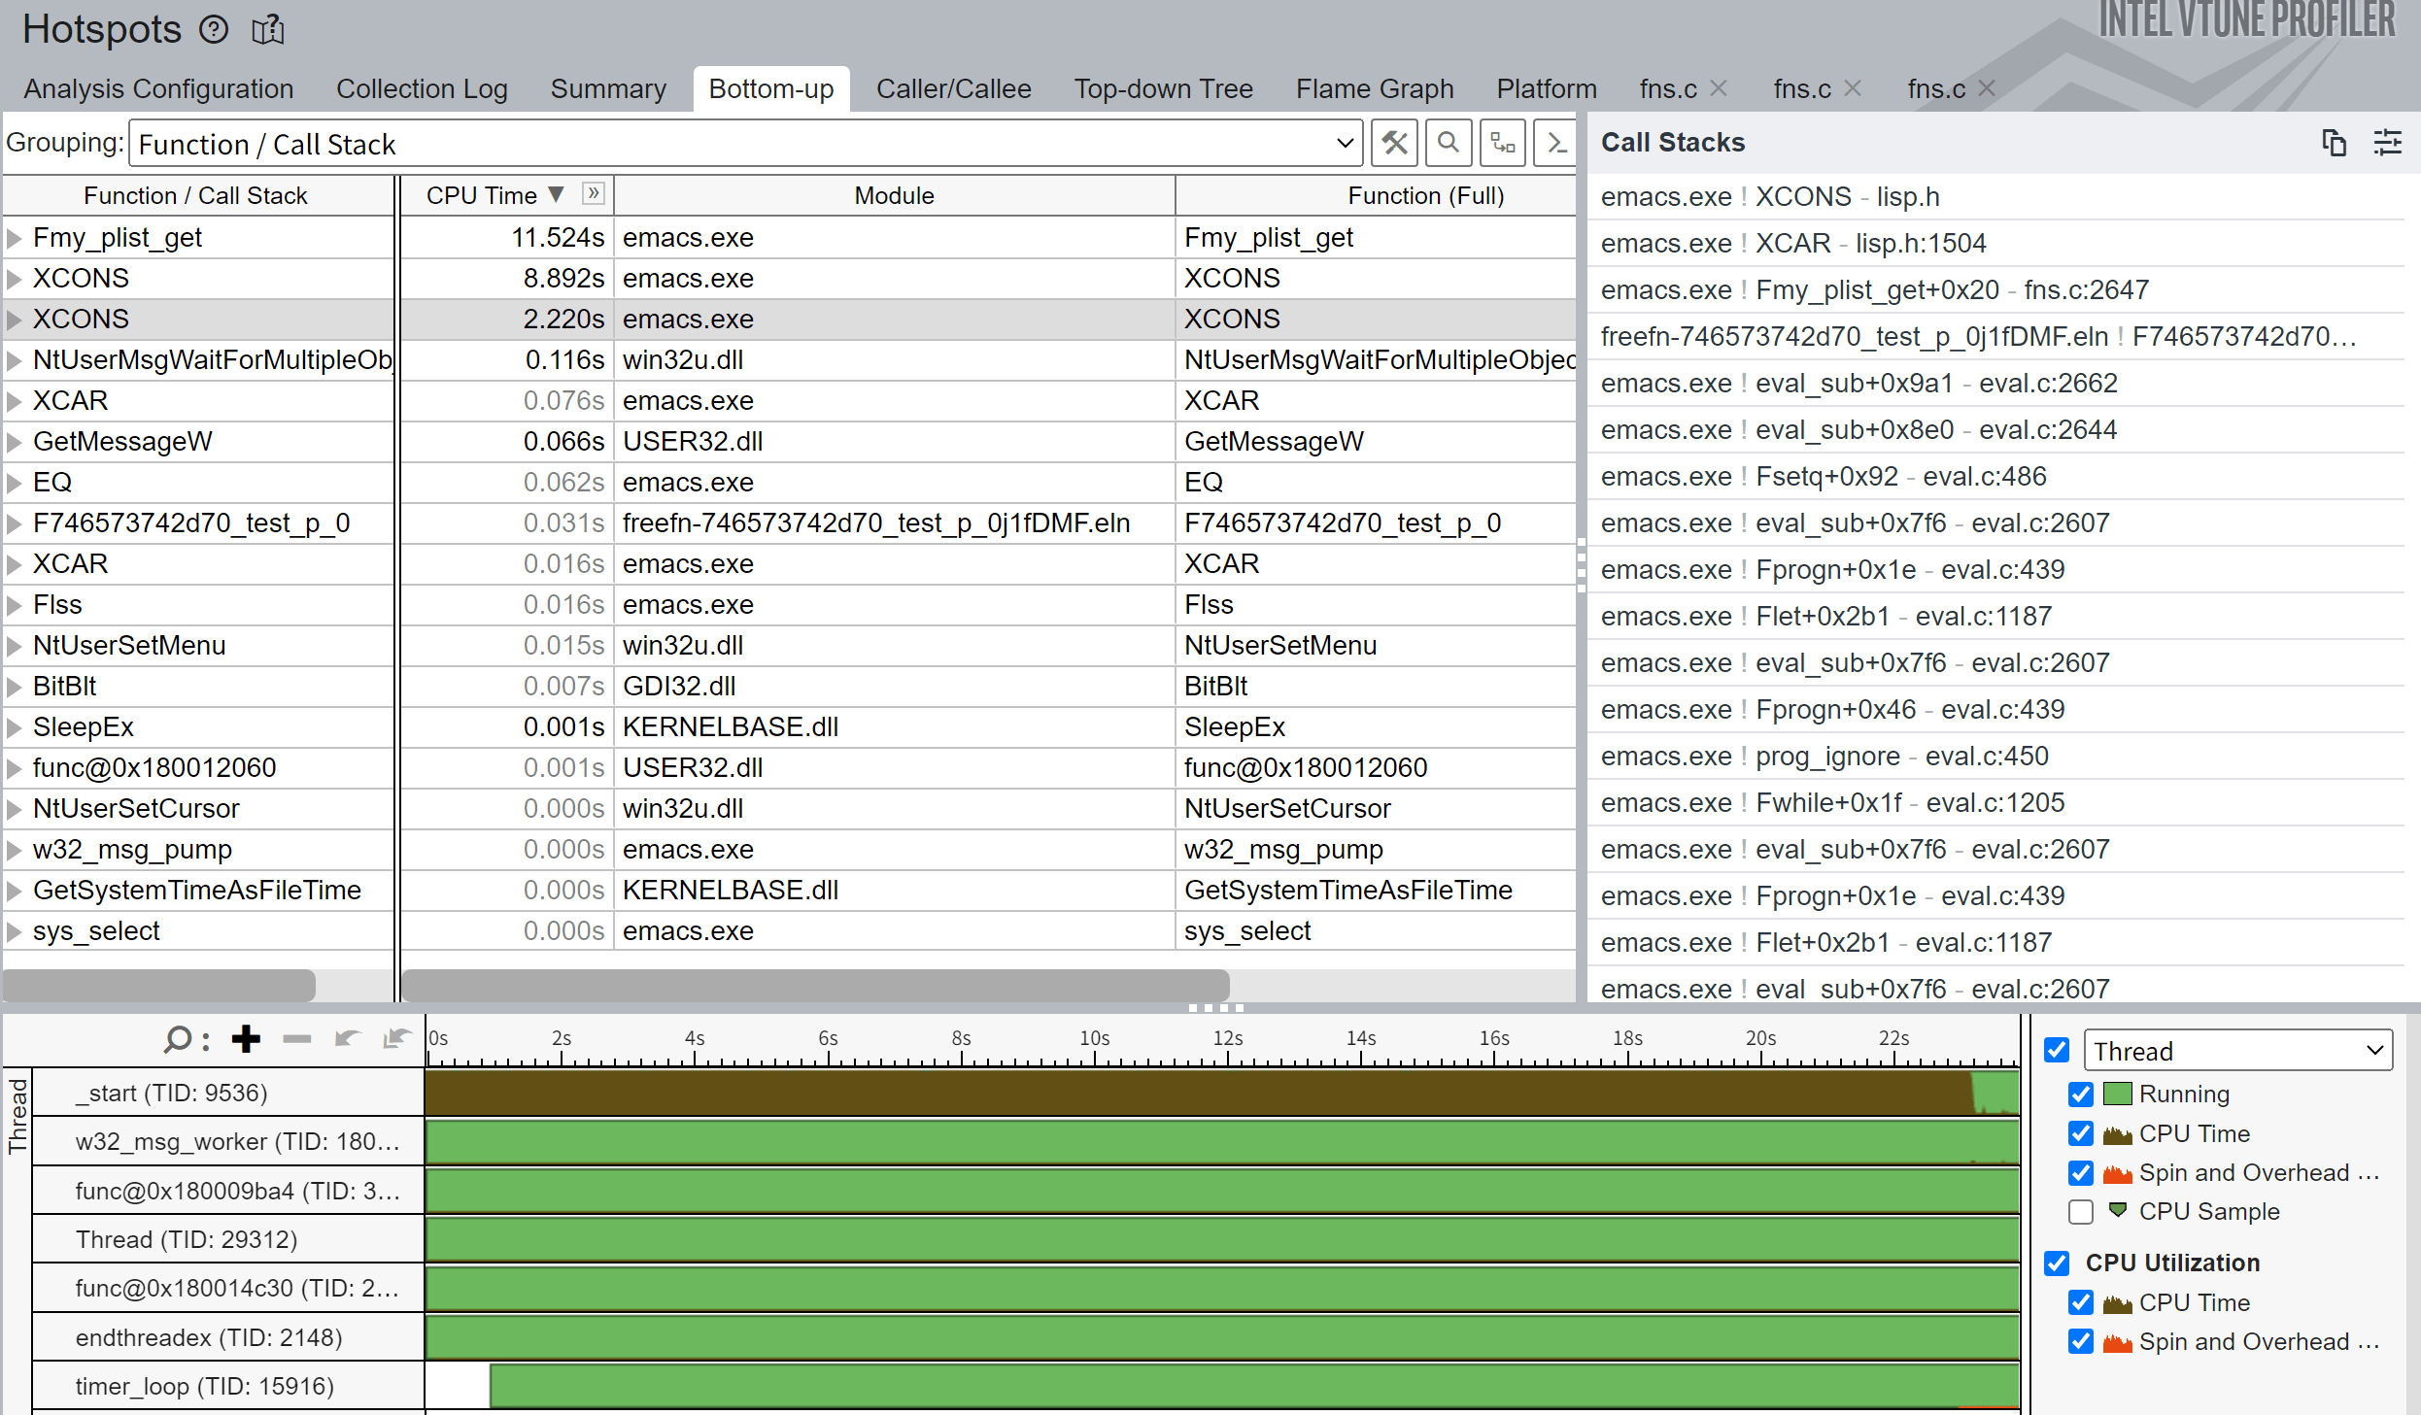Open the Hotspots documentation book icon

[268, 30]
